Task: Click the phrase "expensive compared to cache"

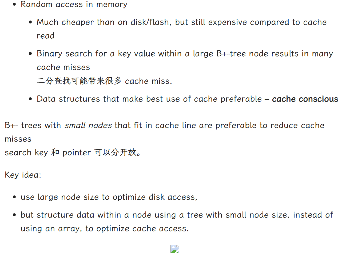Action: (267, 22)
